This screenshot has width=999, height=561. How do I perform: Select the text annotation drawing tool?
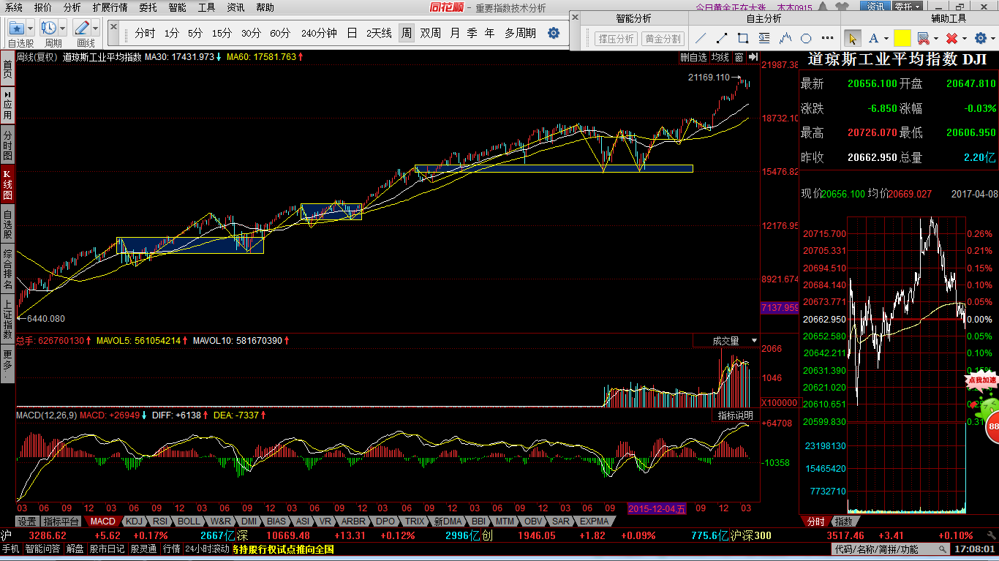tap(764, 38)
